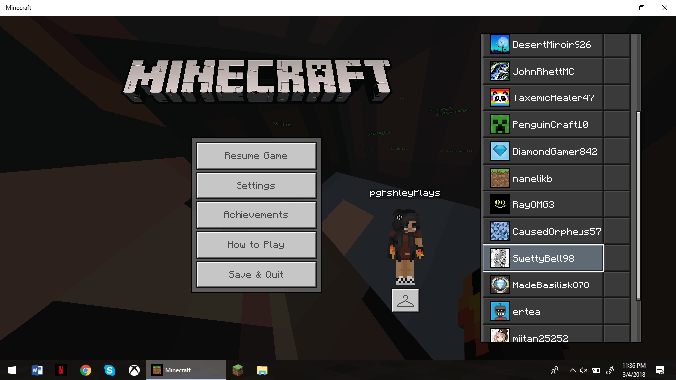This screenshot has height=380, width=676.
Task: Select player CausedOrpheus57 in the list
Action: (x=543, y=232)
